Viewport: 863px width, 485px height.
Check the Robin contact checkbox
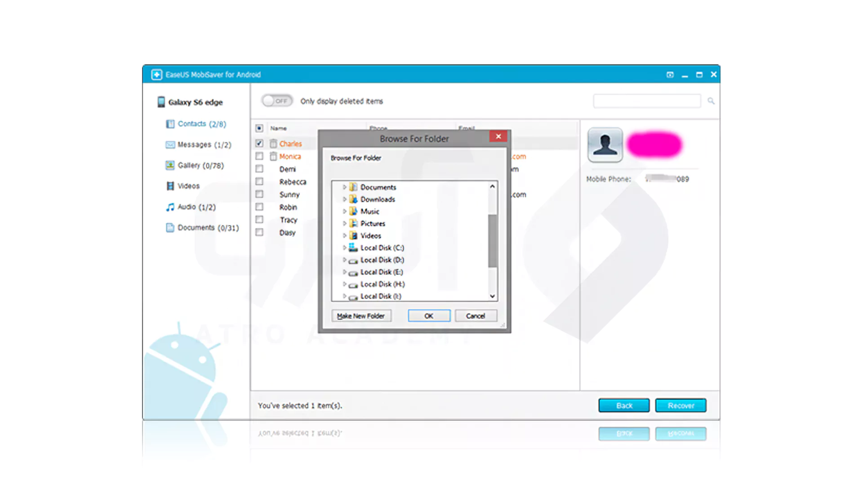tap(259, 207)
